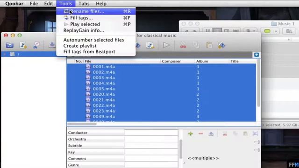This screenshot has width=299, height=168.
Task: Click the music note file icon left of play
Action: coord(150,45)
